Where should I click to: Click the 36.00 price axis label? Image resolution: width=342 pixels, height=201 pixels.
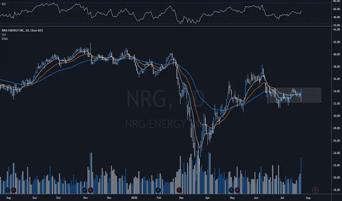click(336, 79)
